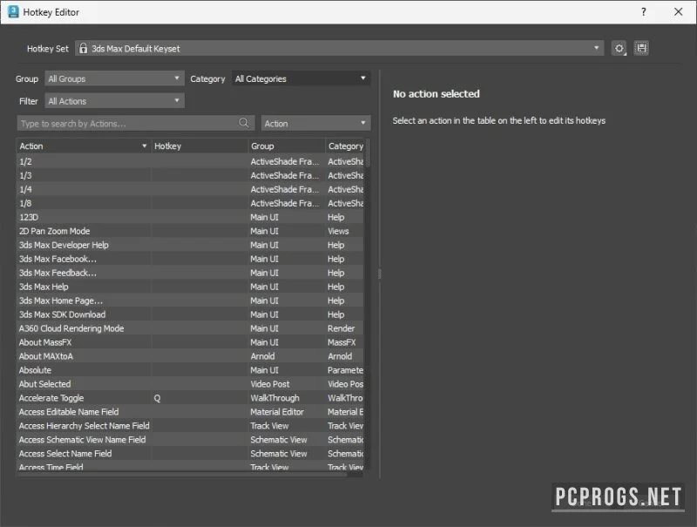Select the 2D Pan Zoom Mode action

[x=190, y=231]
